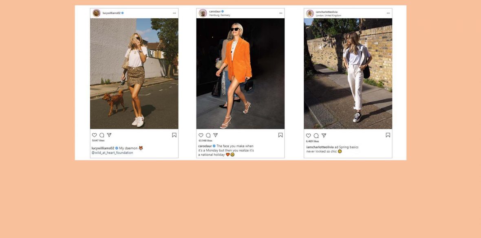Open more options on lucywilliams02 post
481x238 pixels.
coord(174,13)
